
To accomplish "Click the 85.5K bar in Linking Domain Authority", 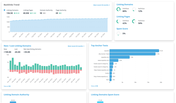I will click(x=13, y=102).
